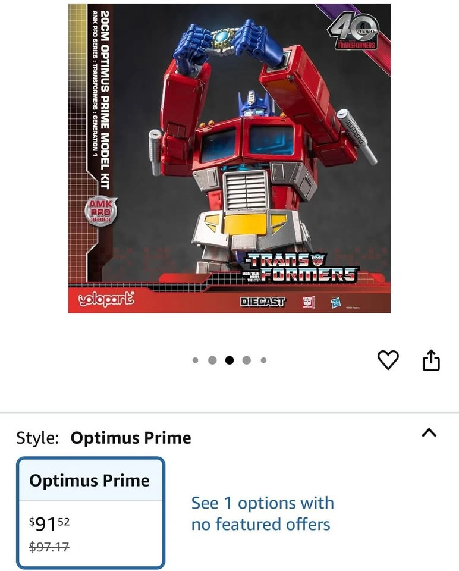Add item to wish list with heart icon

point(388,360)
